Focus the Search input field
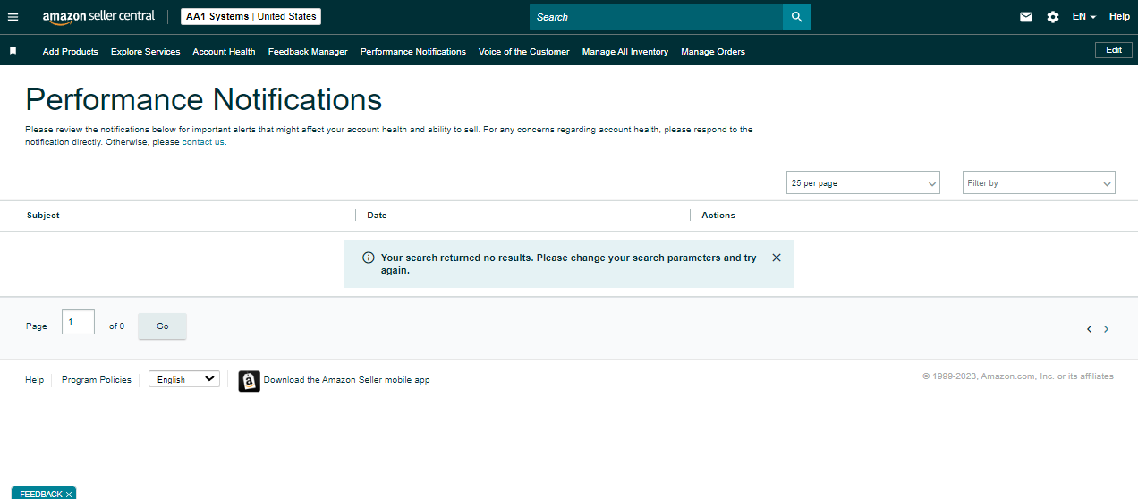The width and height of the screenshot is (1138, 499). pos(656,17)
